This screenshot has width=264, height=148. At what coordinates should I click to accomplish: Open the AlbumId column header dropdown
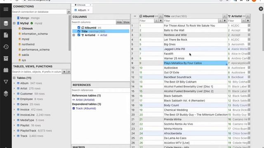161,16
